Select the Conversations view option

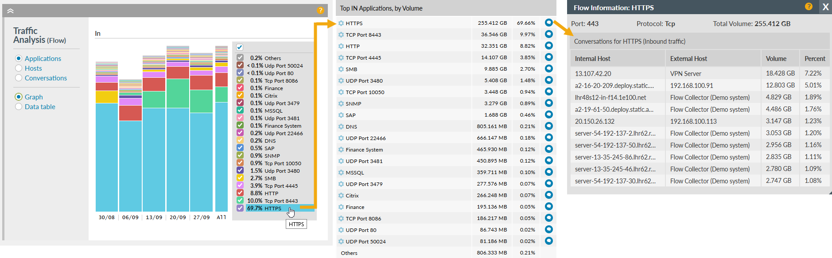[x=19, y=78]
